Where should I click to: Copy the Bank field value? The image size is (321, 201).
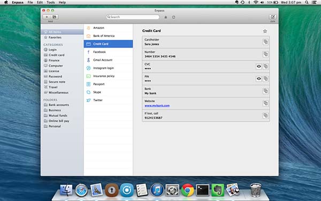pyautogui.click(x=265, y=91)
